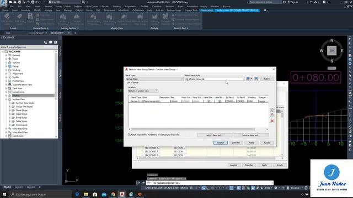Open File Explorer from the taskbar
Image resolution: width=353 pixels, height=198 pixels.
pyautogui.click(x=86, y=194)
